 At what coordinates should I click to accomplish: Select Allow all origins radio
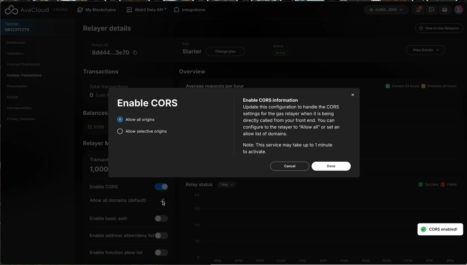[x=120, y=120]
